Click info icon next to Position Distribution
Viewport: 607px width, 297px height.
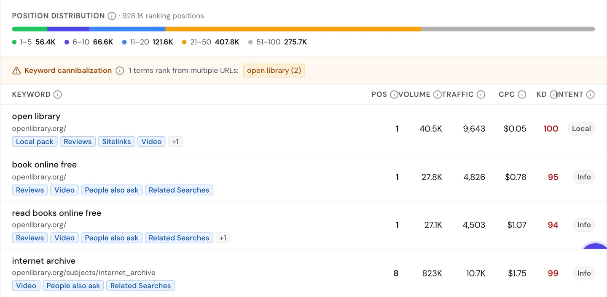pos(112,16)
